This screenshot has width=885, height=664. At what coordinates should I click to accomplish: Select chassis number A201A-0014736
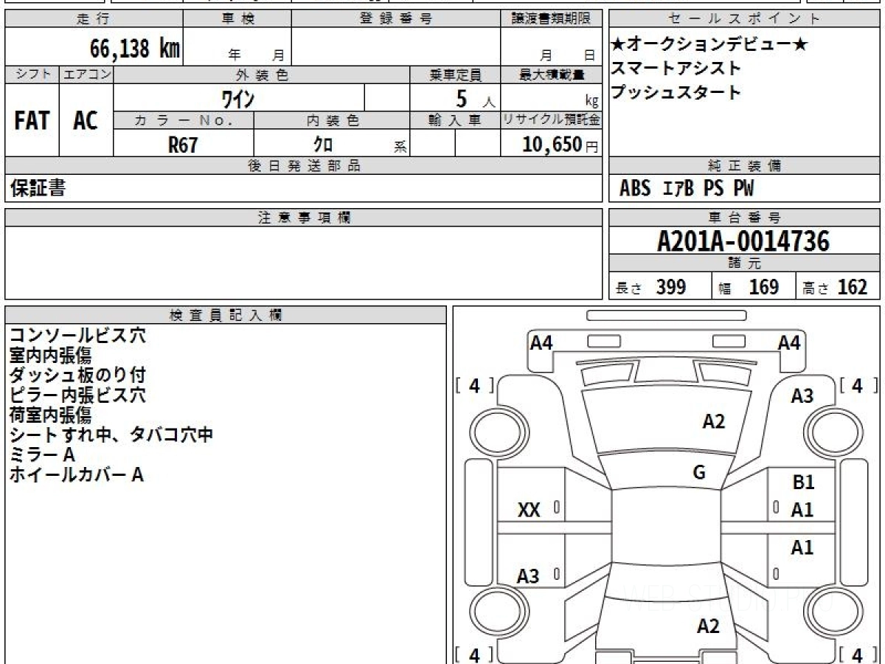pyautogui.click(x=743, y=241)
